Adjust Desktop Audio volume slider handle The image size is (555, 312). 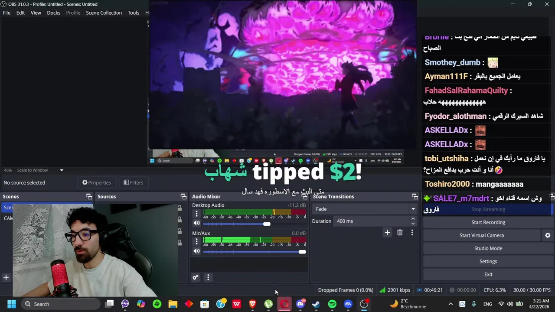(x=267, y=224)
